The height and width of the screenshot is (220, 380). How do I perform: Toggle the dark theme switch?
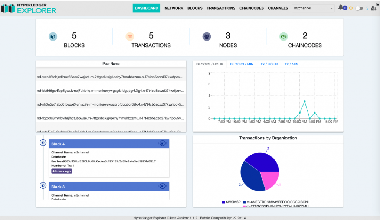coord(359,8)
